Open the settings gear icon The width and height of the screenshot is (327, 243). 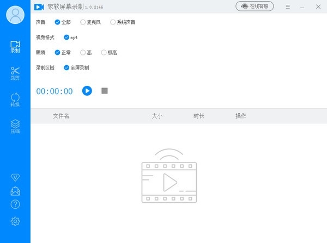coord(15,221)
